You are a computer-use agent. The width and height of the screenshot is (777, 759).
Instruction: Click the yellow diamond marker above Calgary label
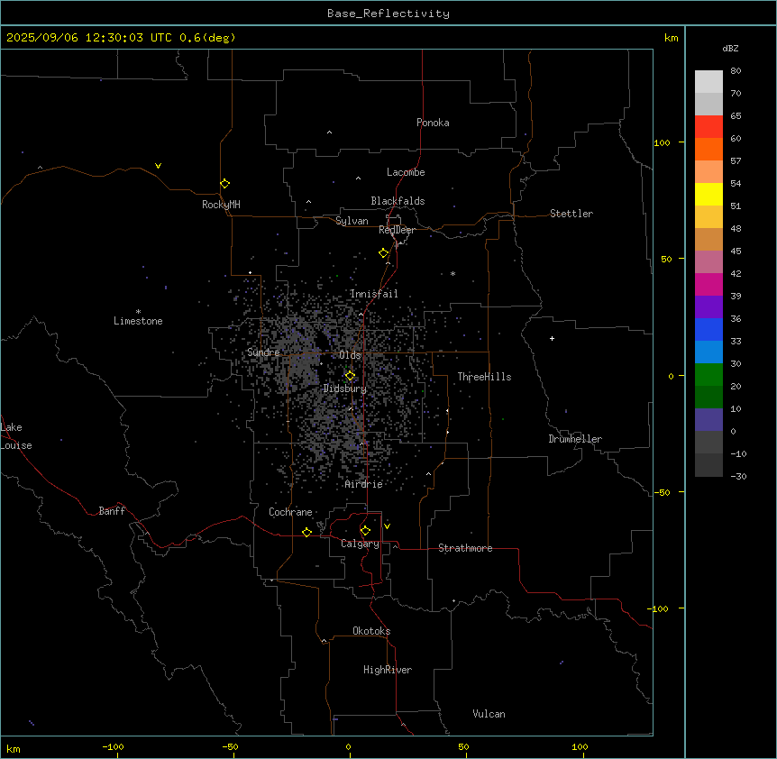[365, 531]
